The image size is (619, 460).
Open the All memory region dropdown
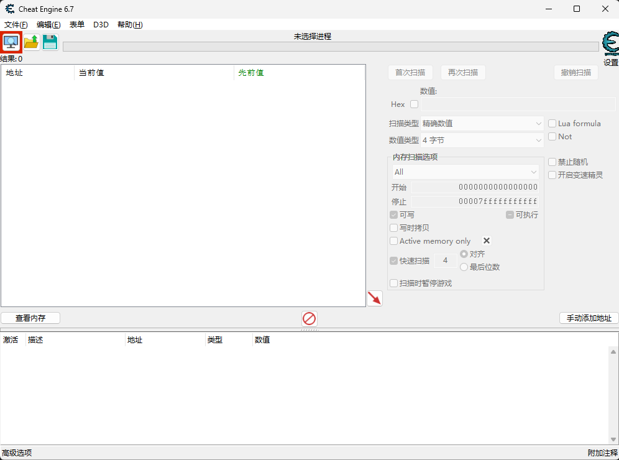465,172
